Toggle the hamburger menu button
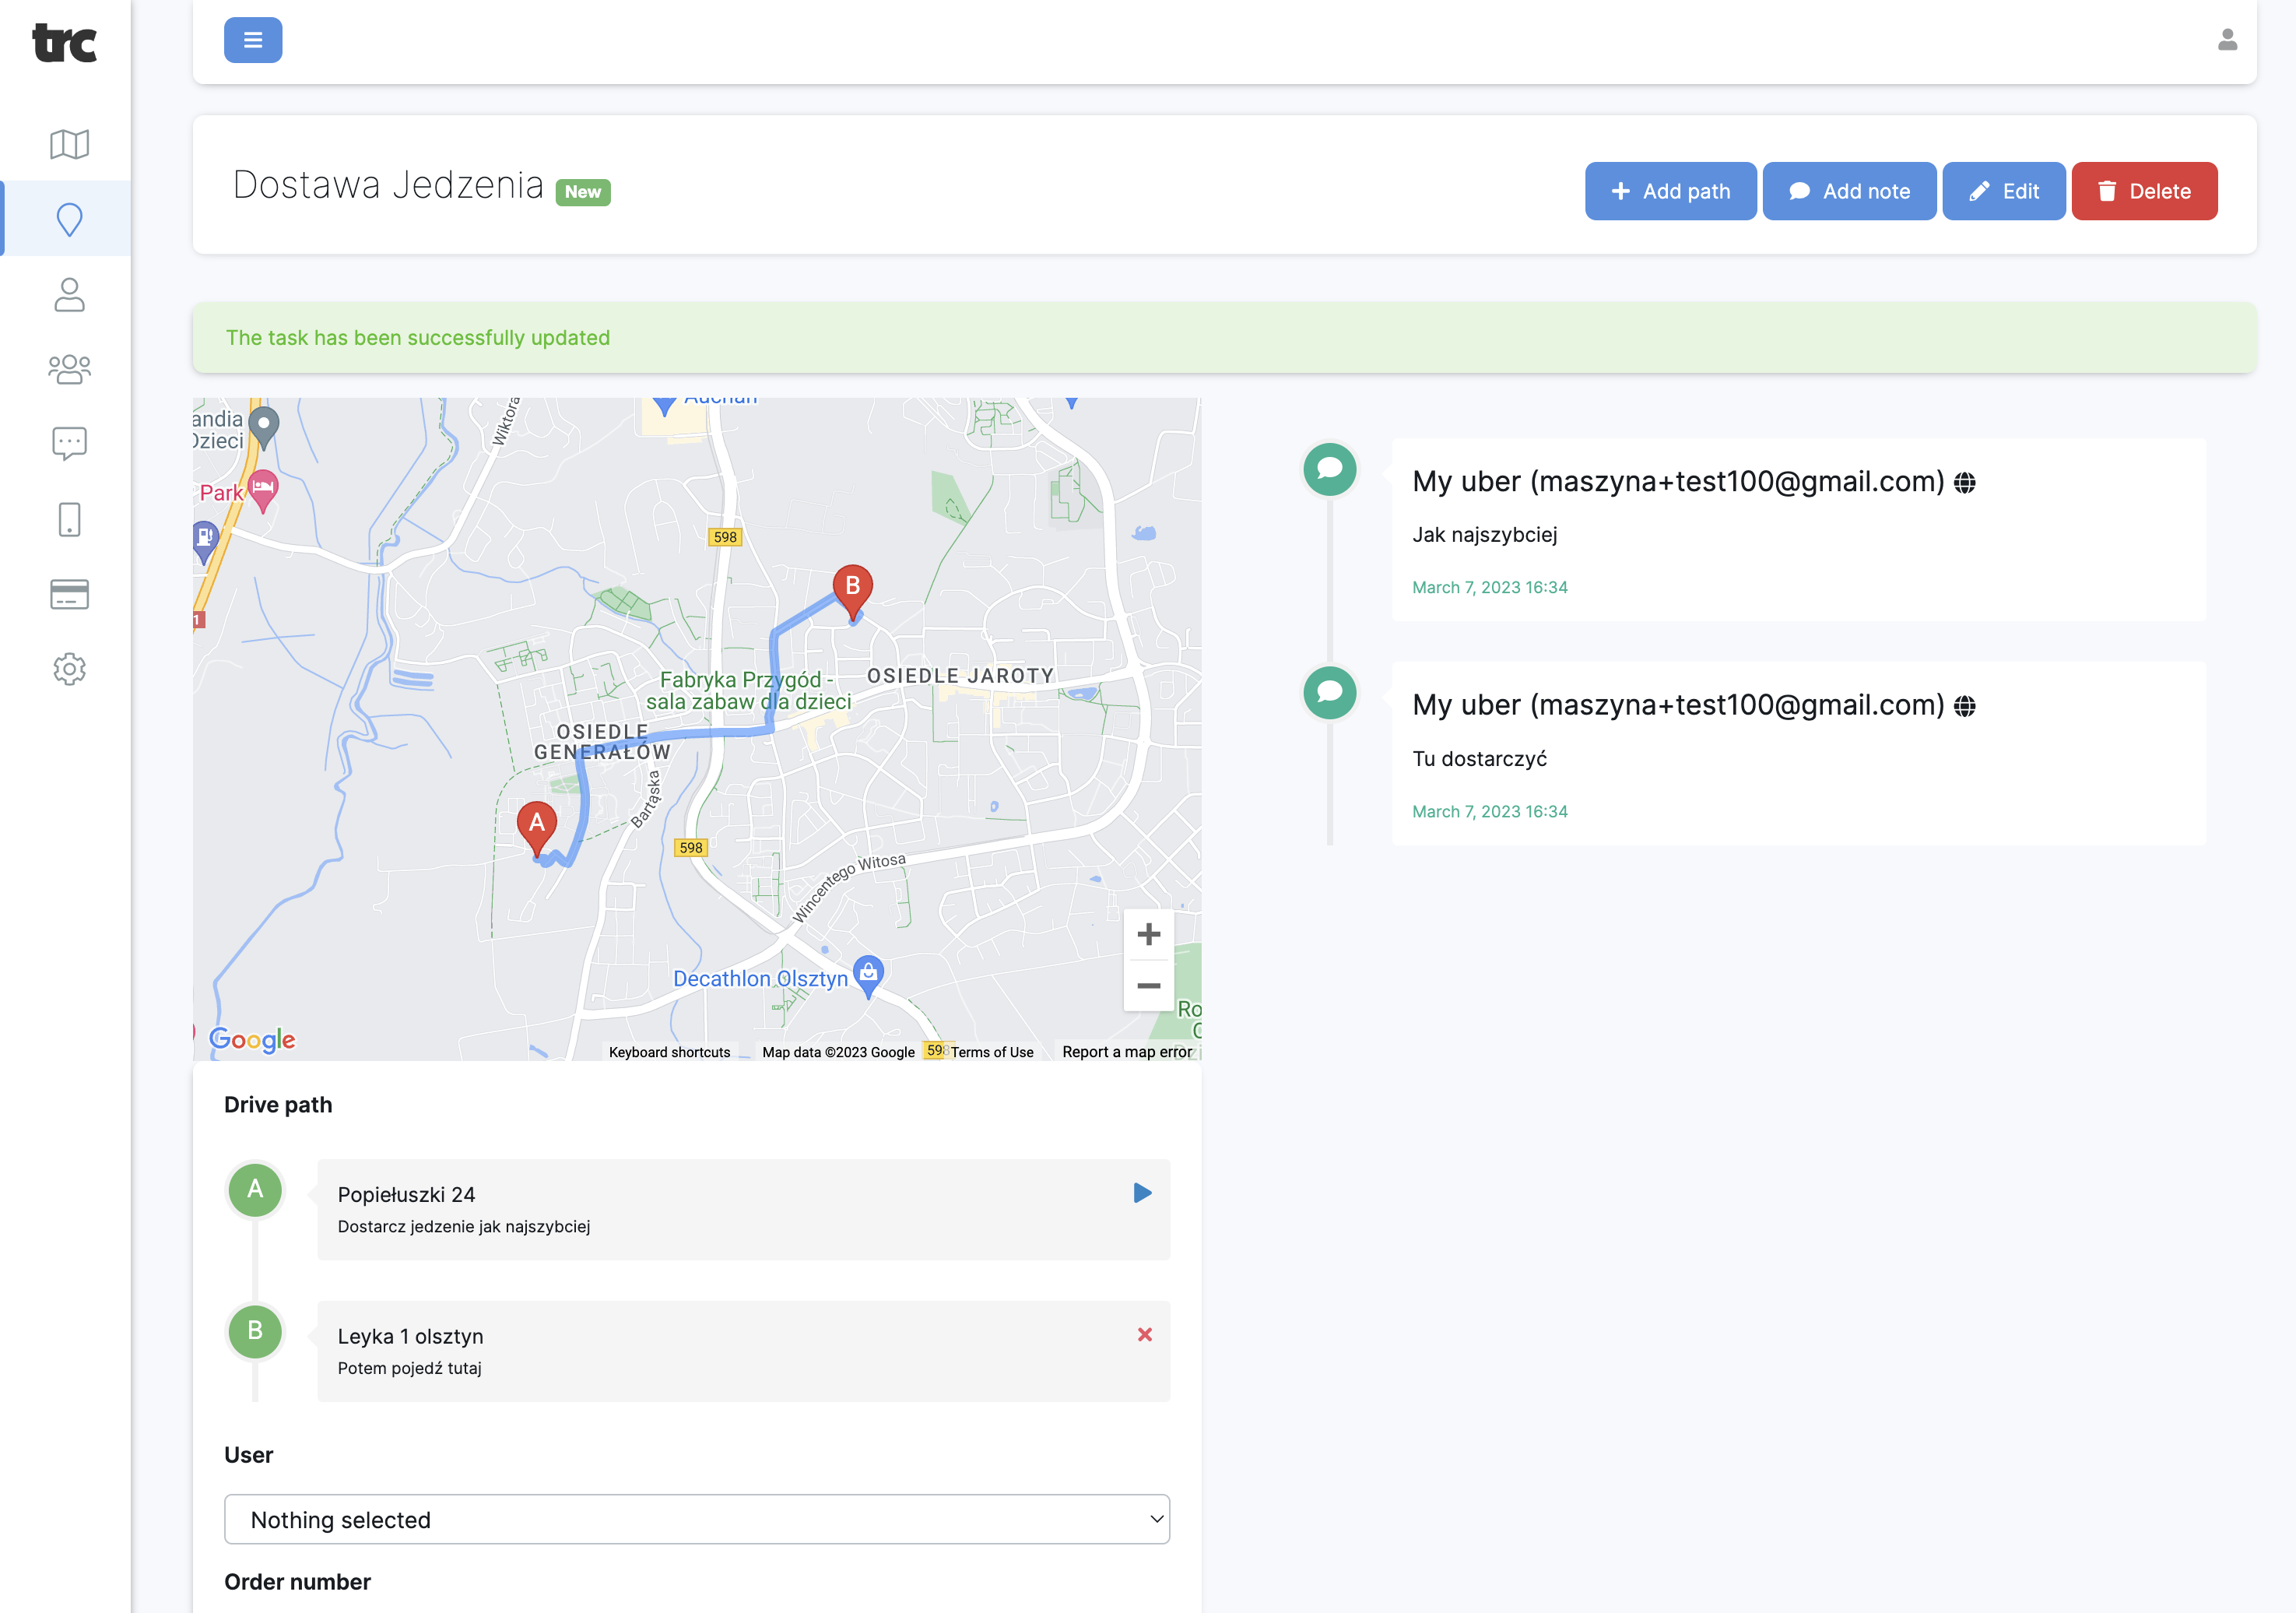 (x=253, y=40)
